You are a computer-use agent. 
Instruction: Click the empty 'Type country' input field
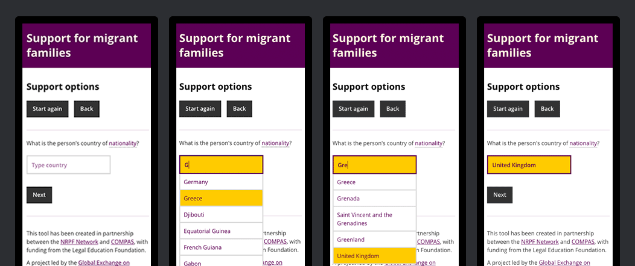(68, 165)
